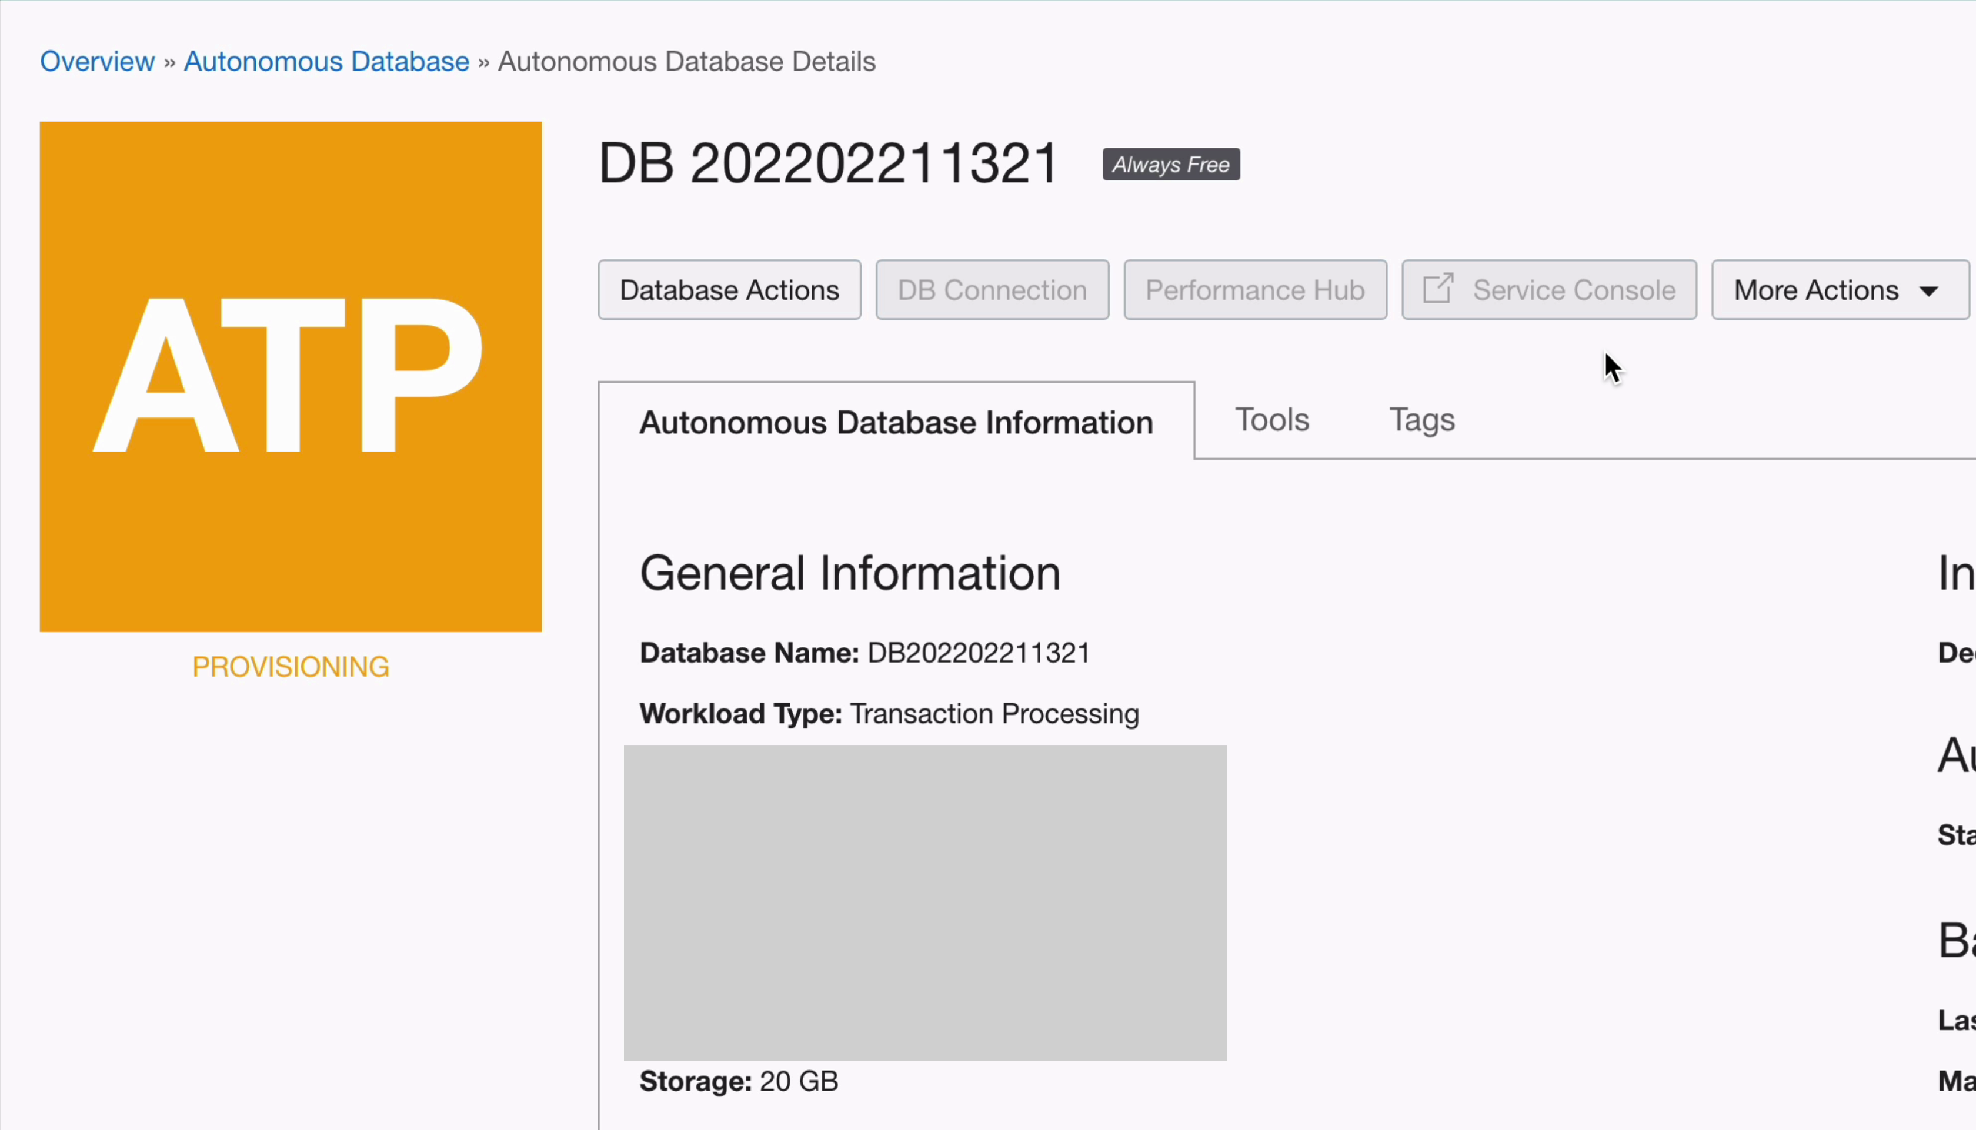Click the Autonomous Database Details breadcrumb text

686,61
